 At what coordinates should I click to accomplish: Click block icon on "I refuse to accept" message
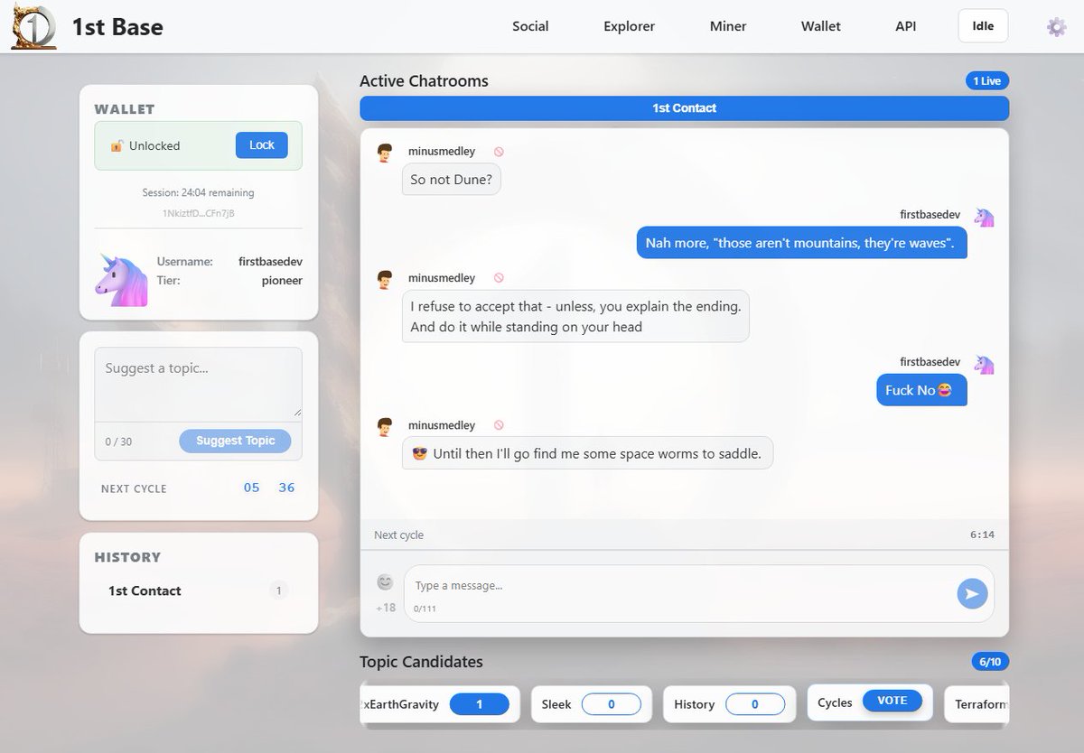[499, 278]
